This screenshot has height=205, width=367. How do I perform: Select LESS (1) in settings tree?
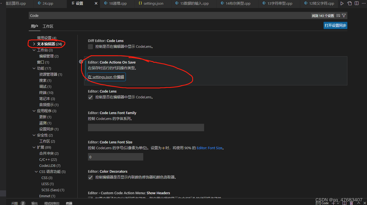click(x=48, y=184)
